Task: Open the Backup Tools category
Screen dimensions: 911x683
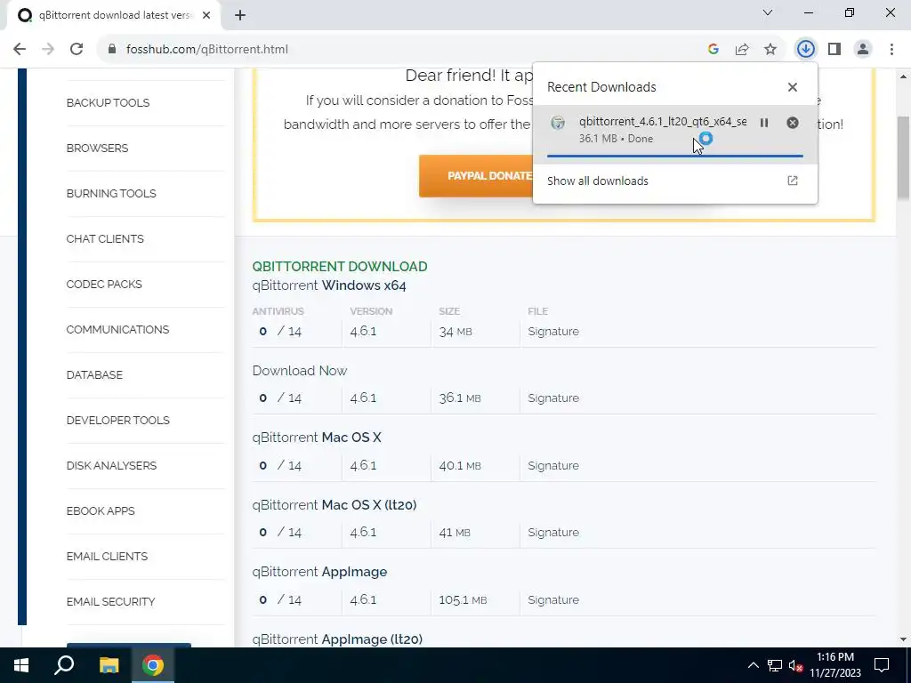Action: point(108,103)
